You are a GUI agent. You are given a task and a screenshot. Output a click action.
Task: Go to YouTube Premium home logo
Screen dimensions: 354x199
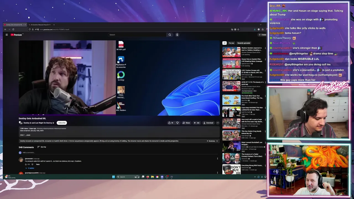[x=16, y=35]
